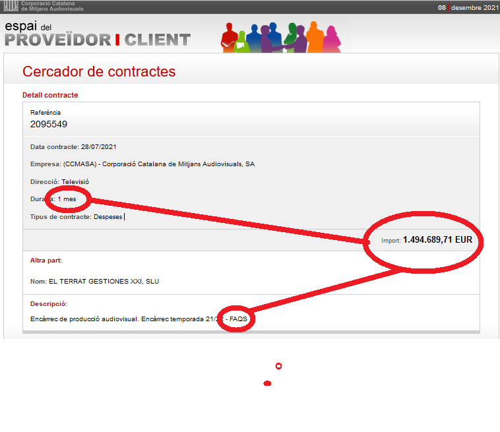Click the duration value '1 mes'
Image resolution: width=500 pixels, height=432 pixels.
(67, 199)
